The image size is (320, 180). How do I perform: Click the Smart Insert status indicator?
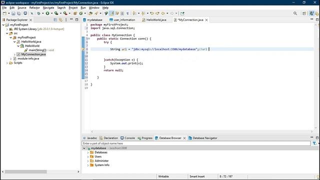click(x=197, y=176)
